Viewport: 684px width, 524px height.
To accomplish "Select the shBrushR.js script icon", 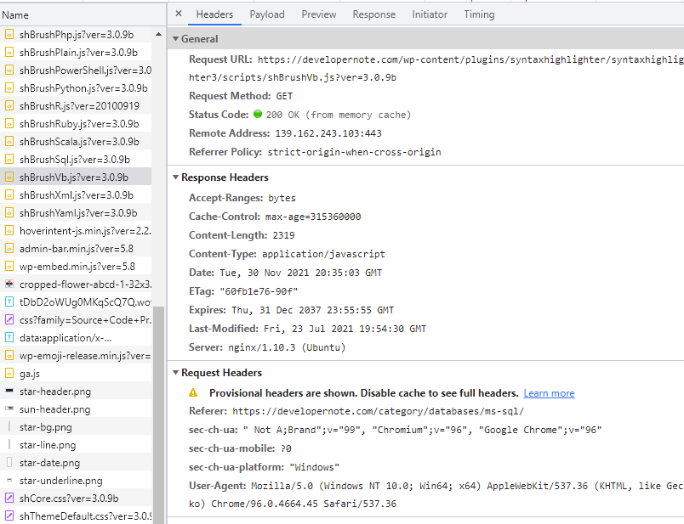I will tap(9, 106).
